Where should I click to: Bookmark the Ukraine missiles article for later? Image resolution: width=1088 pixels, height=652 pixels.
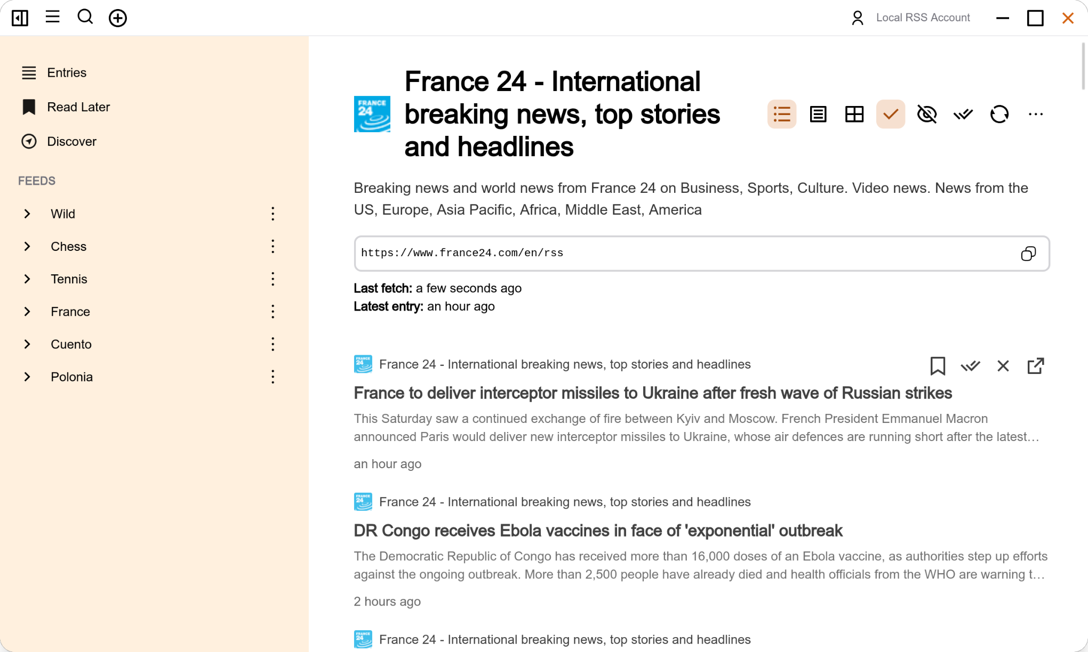point(938,366)
